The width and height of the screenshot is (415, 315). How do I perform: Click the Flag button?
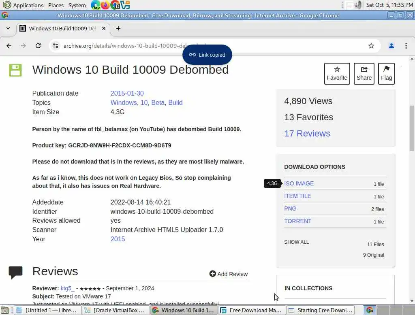tap(386, 74)
